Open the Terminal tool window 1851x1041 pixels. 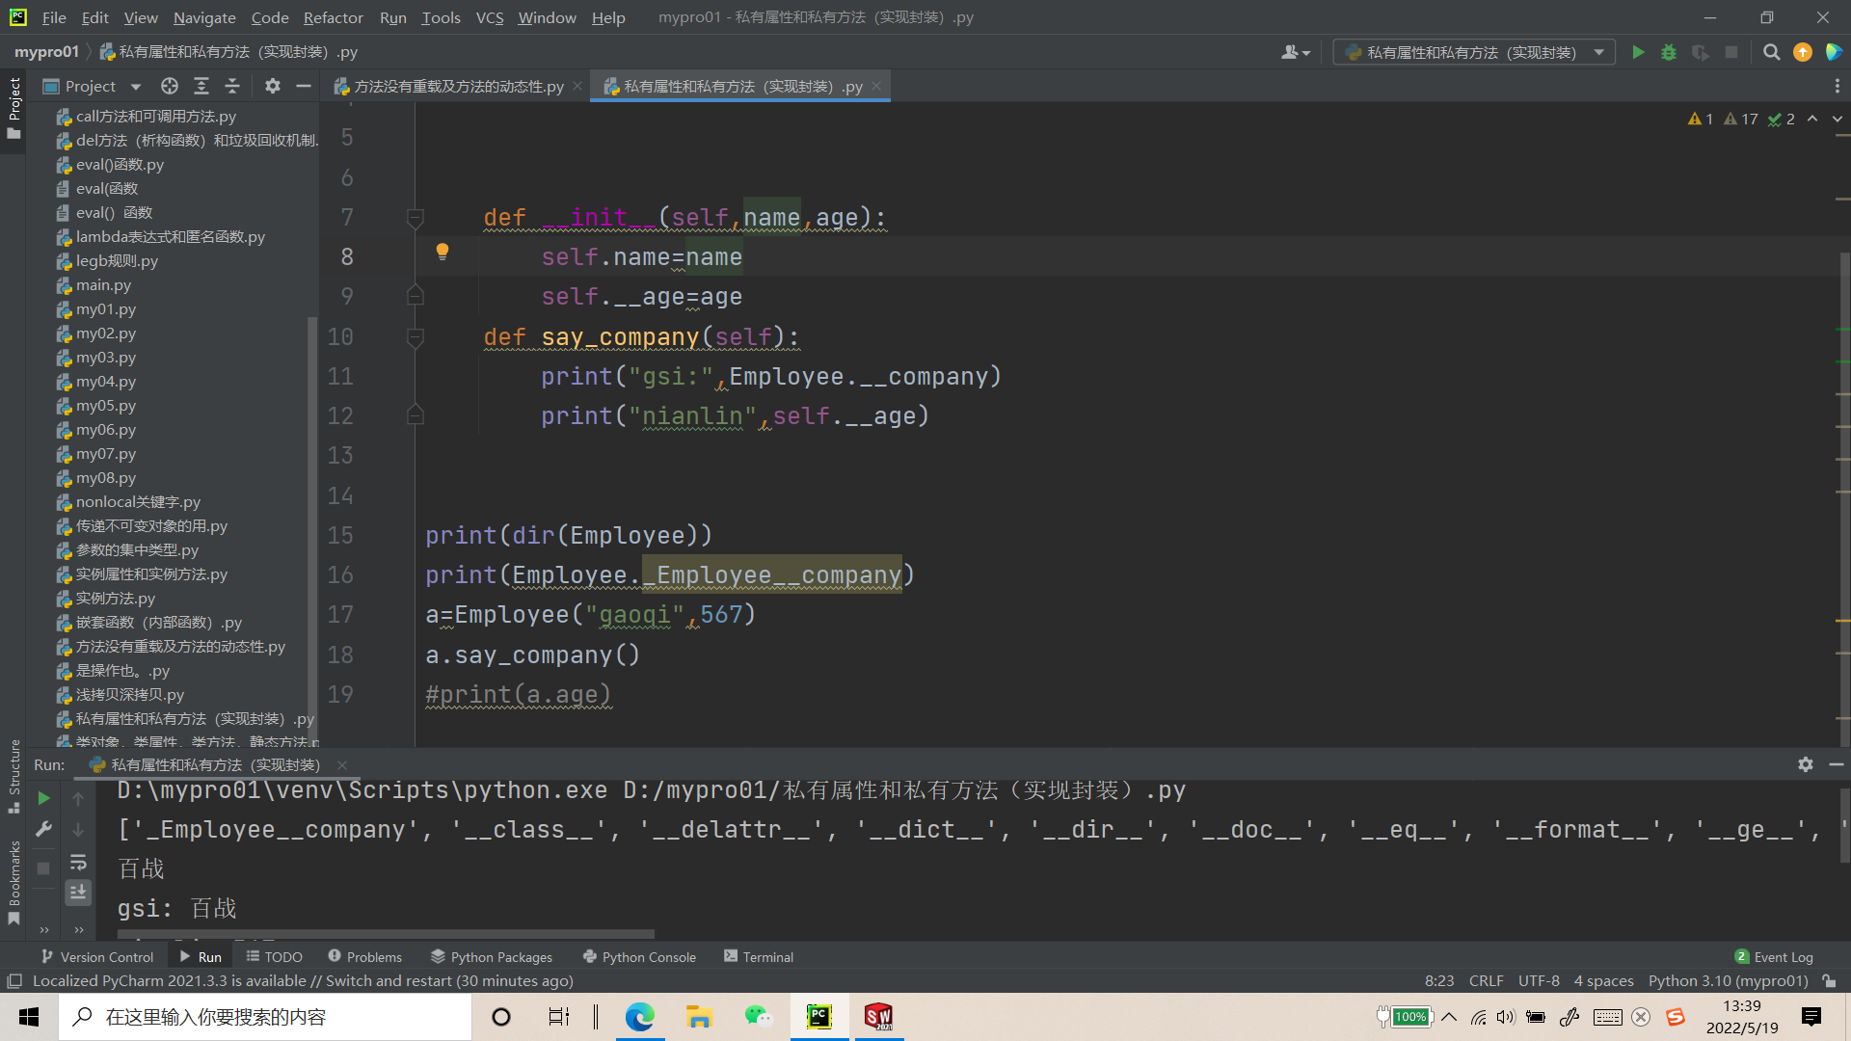pyautogui.click(x=759, y=957)
